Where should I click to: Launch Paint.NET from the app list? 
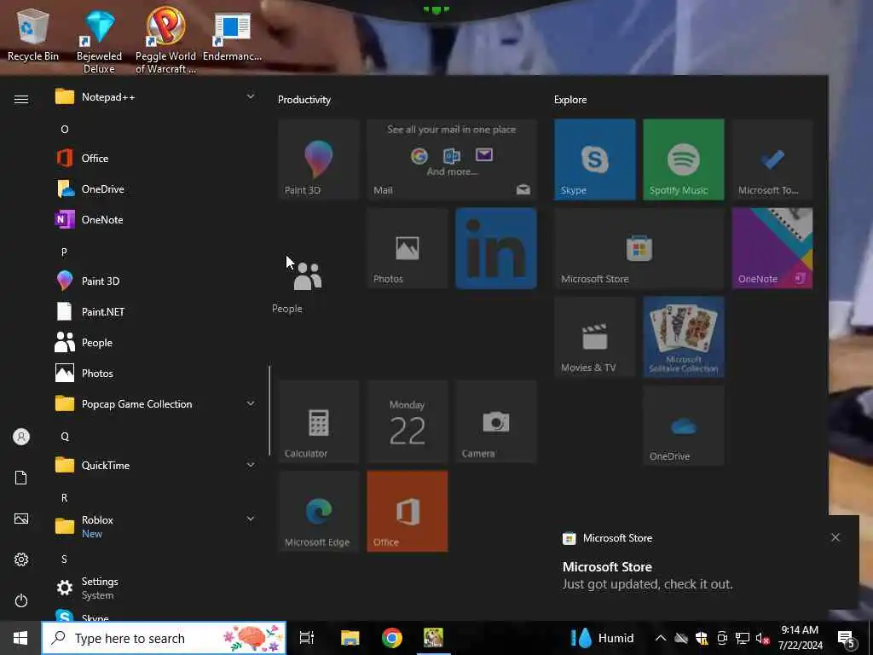(x=154, y=311)
